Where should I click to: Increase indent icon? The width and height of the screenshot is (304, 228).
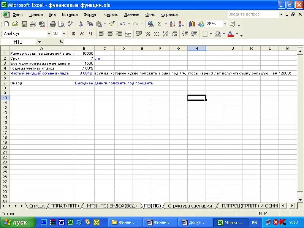pyautogui.click(x=194, y=34)
